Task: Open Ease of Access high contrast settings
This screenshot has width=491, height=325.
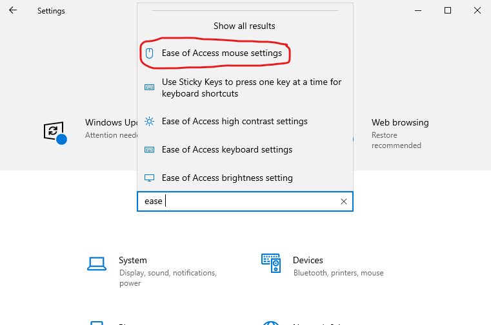Action: [234, 122]
